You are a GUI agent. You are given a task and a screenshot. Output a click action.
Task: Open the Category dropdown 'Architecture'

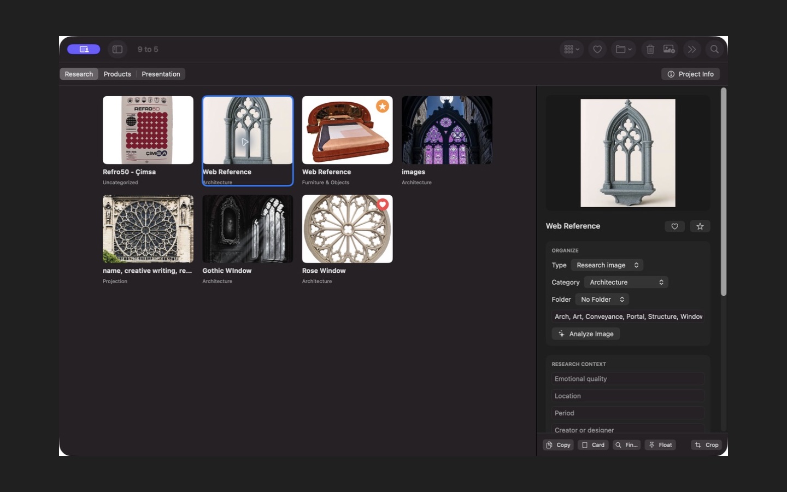coord(626,282)
